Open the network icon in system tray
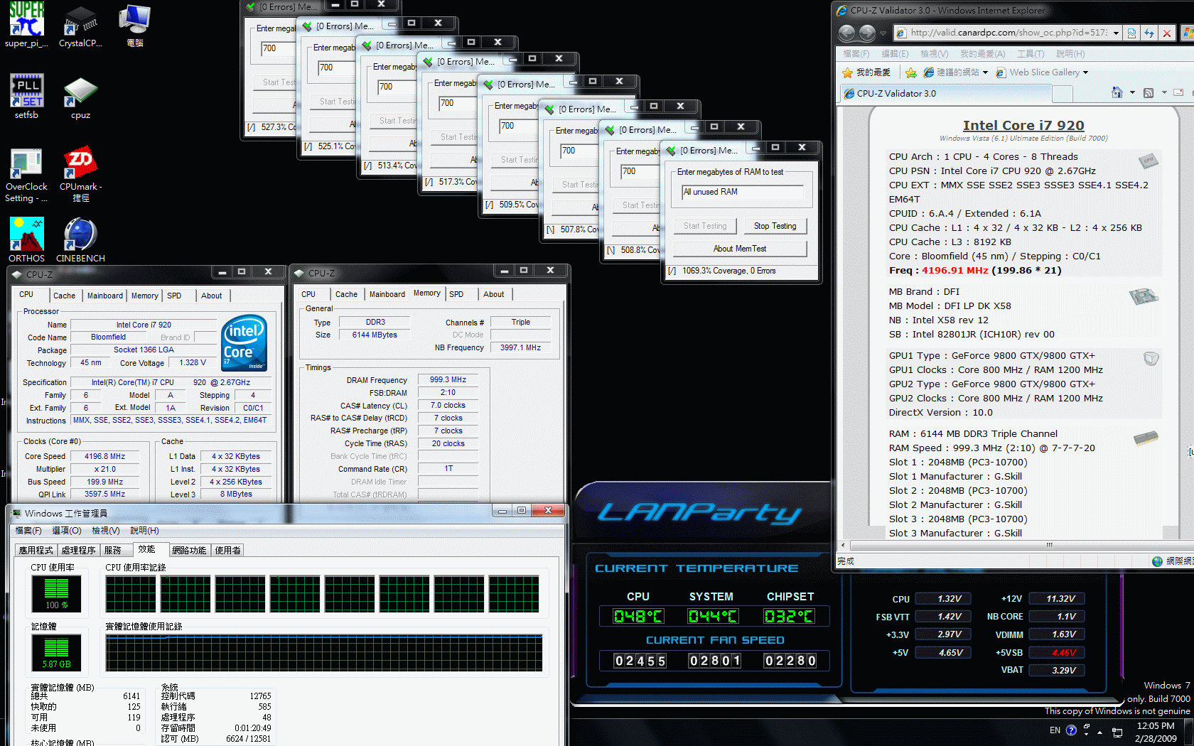This screenshot has height=746, width=1194. (x=1117, y=732)
